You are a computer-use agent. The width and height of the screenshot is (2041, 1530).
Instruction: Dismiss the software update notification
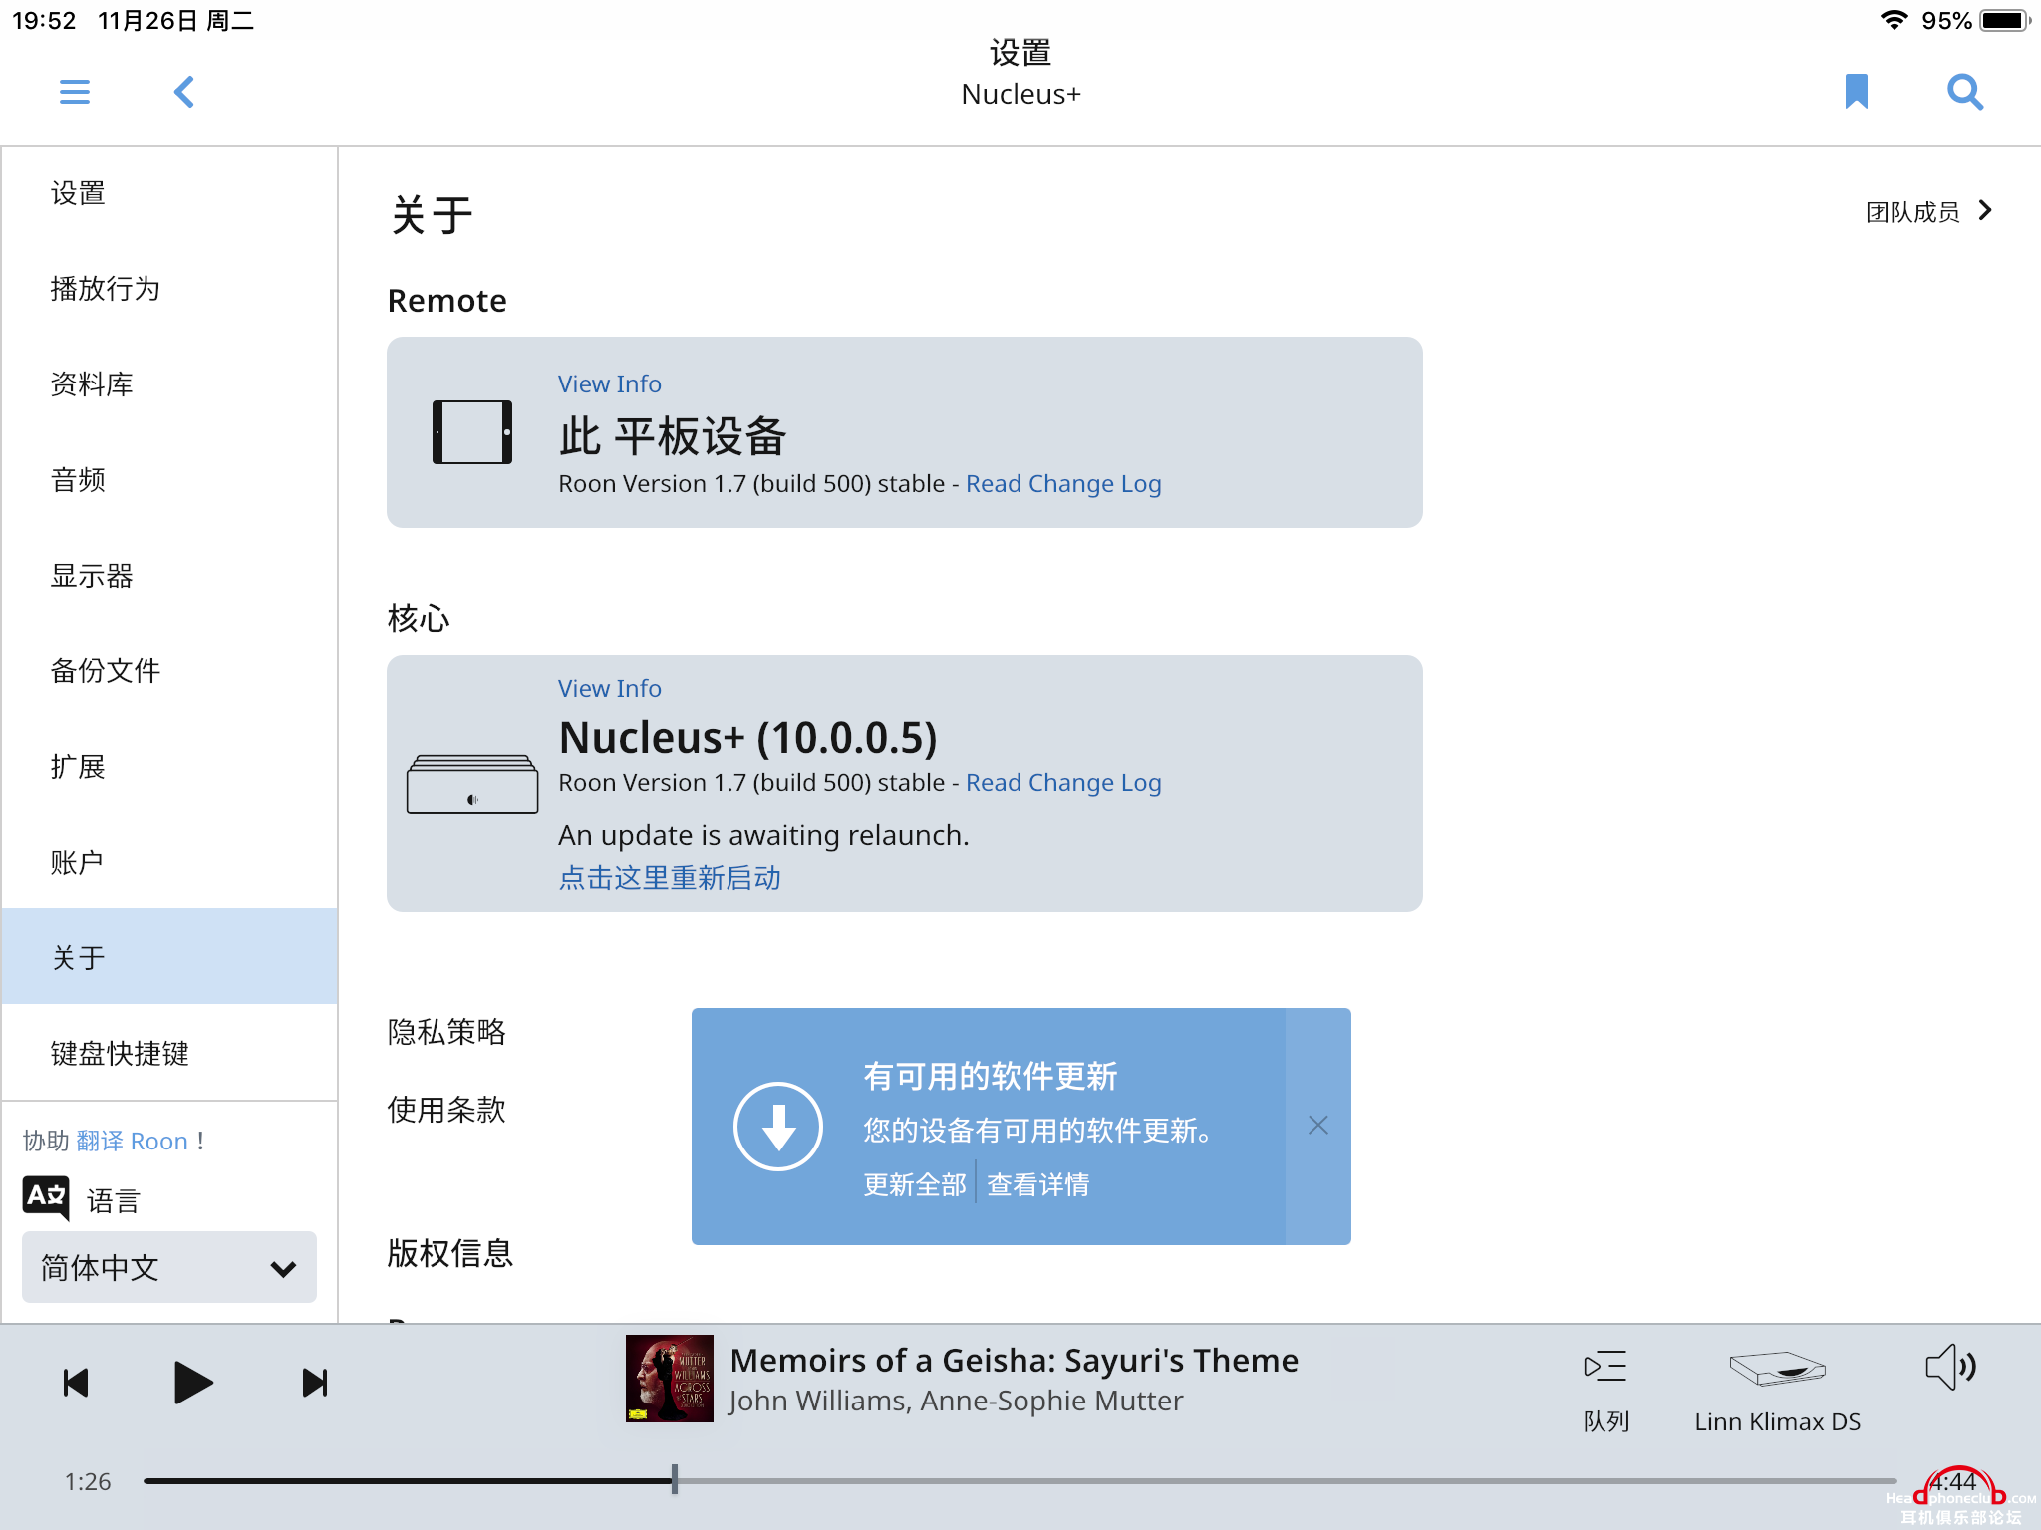(1318, 1126)
